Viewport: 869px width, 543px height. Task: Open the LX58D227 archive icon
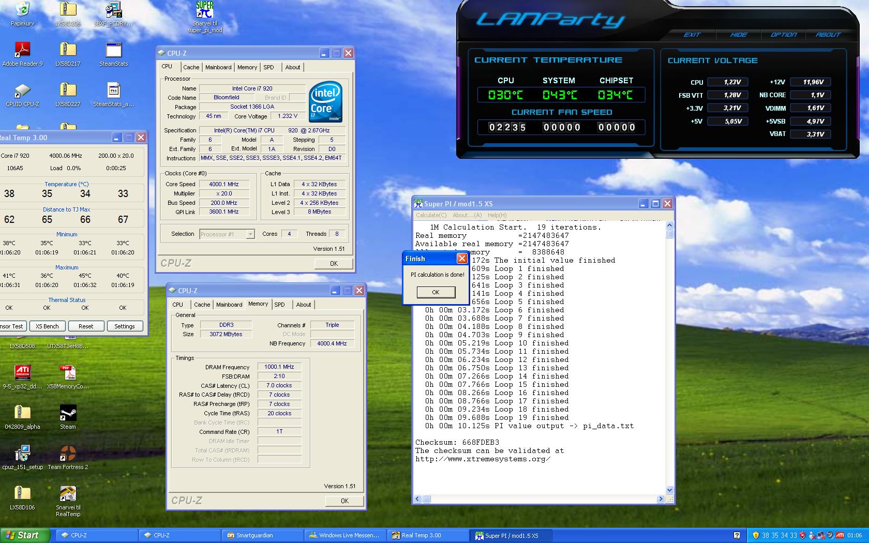68,90
